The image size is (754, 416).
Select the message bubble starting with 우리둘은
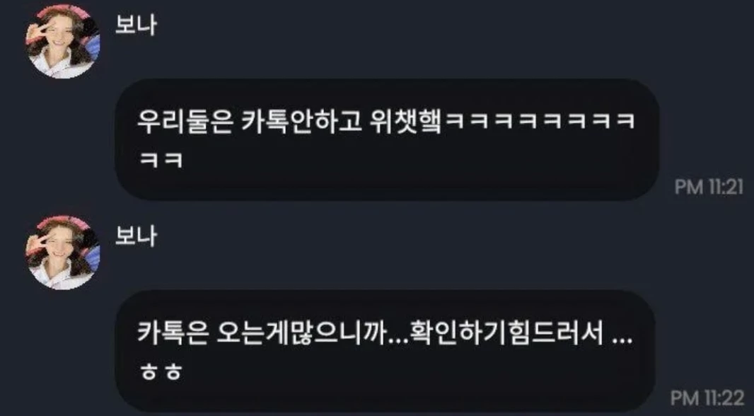coord(387,139)
